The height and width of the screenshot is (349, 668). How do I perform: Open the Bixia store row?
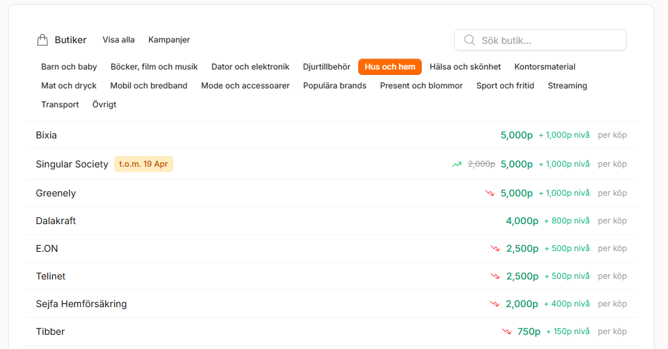tap(331, 135)
